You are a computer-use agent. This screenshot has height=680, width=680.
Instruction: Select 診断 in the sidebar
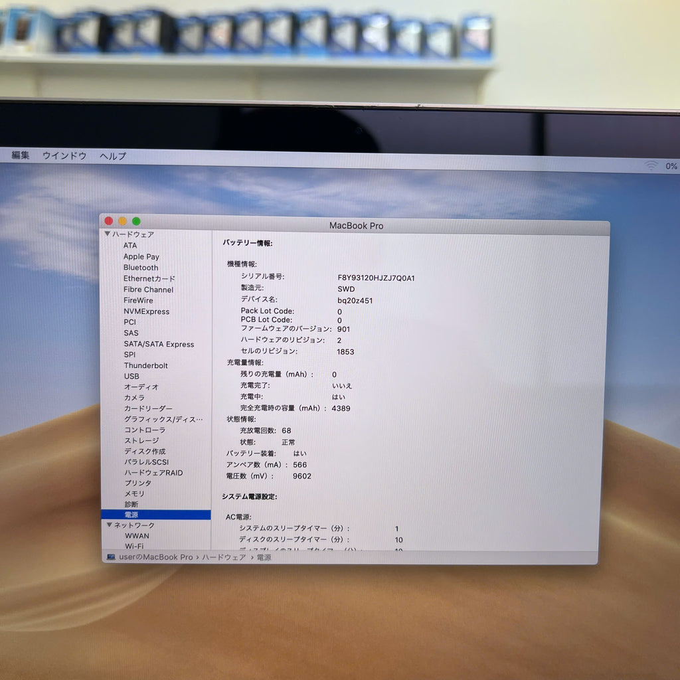131,504
